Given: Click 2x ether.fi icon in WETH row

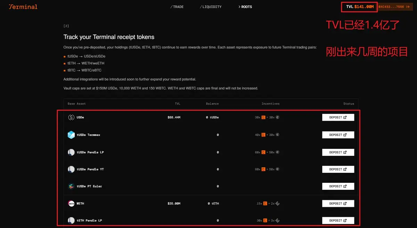Looking at the screenshot, I should click(x=277, y=203).
